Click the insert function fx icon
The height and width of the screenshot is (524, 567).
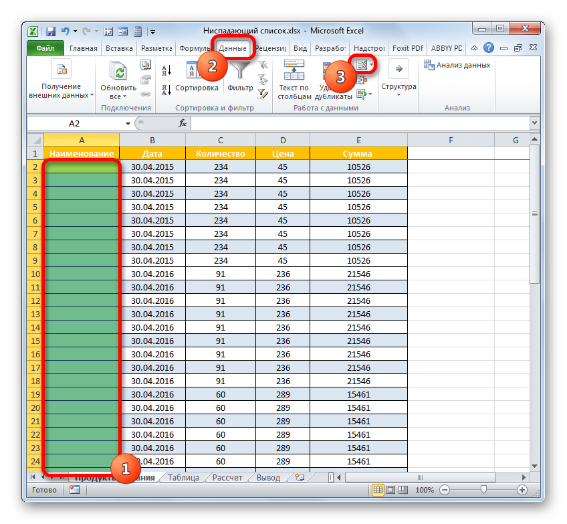point(183,123)
